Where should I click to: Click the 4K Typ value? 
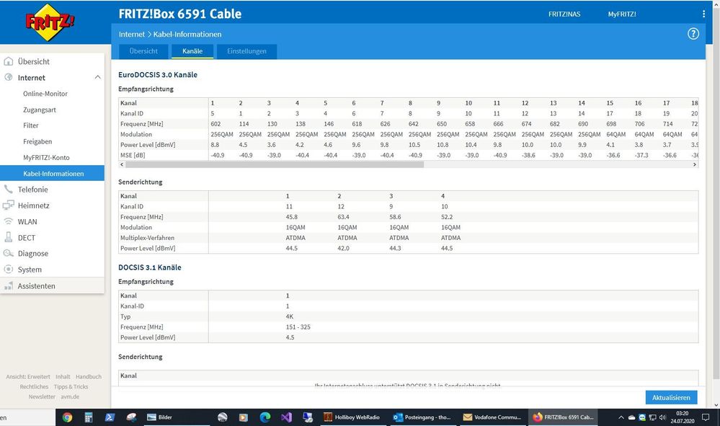289,316
